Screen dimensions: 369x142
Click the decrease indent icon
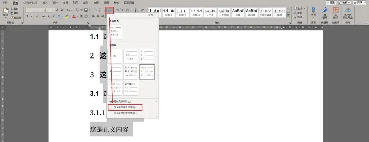(x=117, y=10)
